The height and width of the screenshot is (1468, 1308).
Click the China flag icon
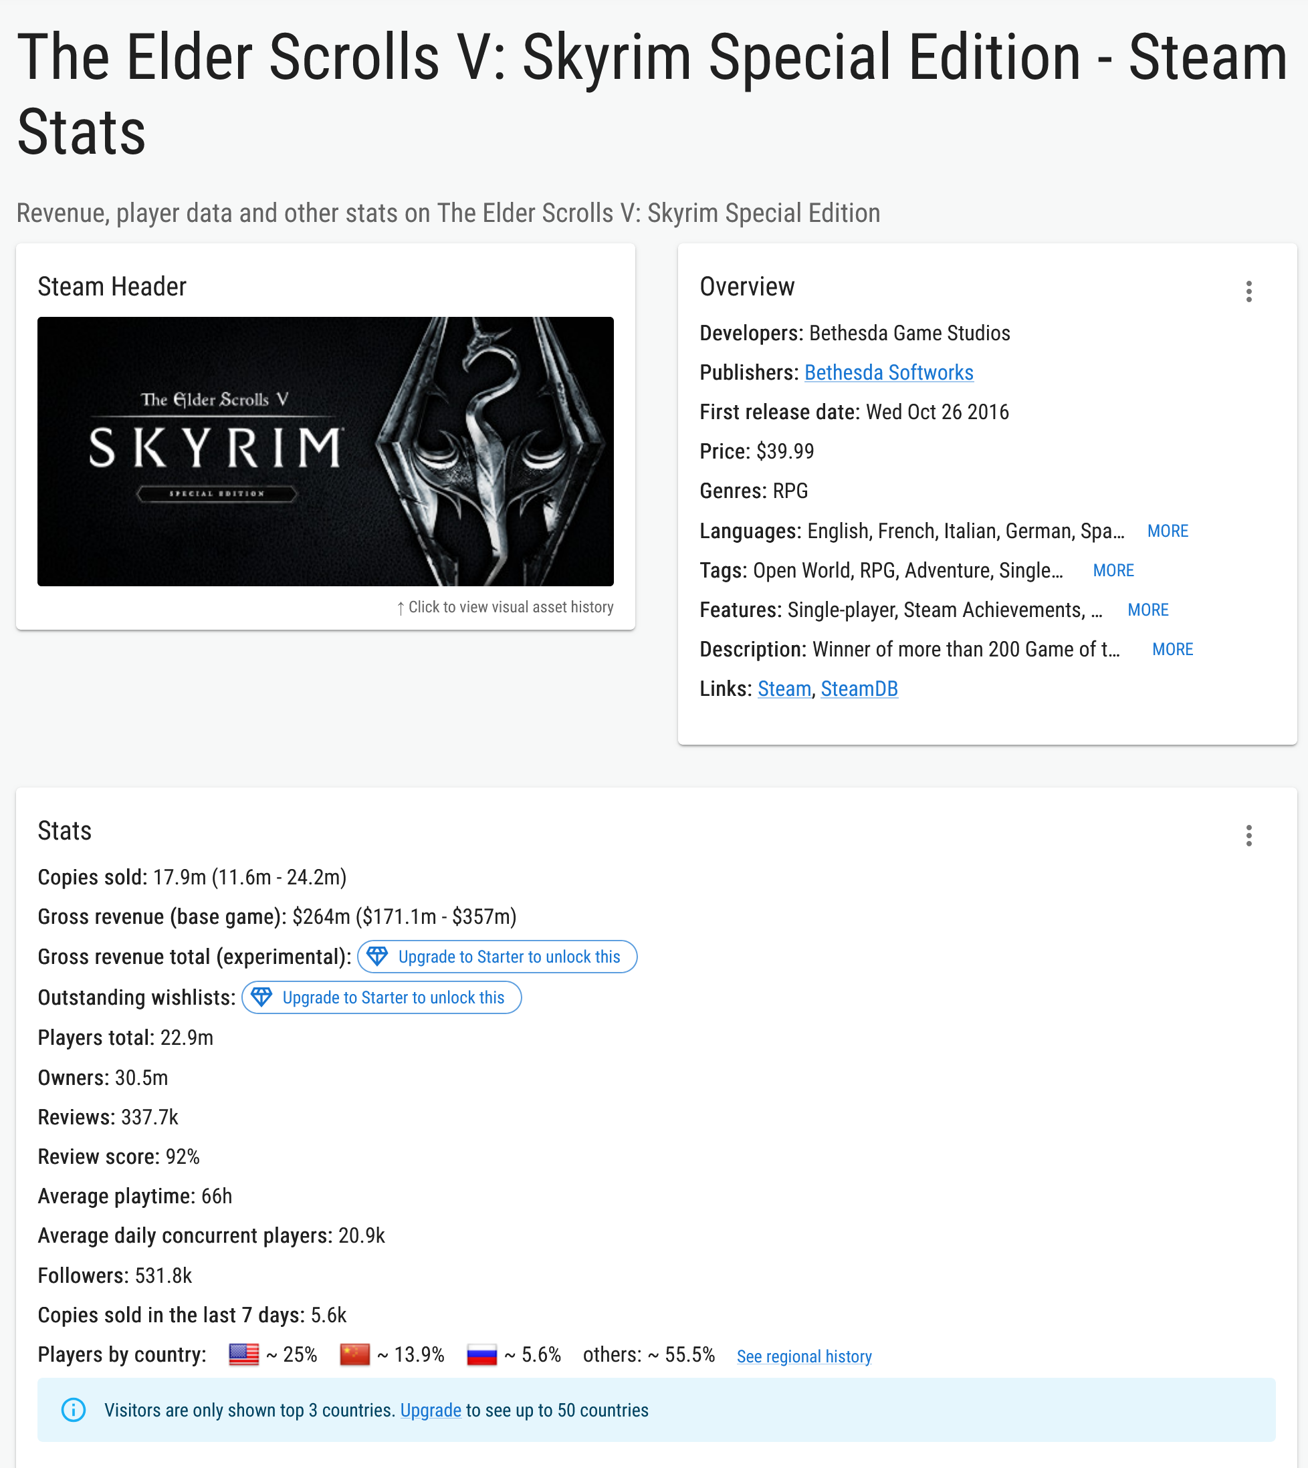click(354, 1354)
